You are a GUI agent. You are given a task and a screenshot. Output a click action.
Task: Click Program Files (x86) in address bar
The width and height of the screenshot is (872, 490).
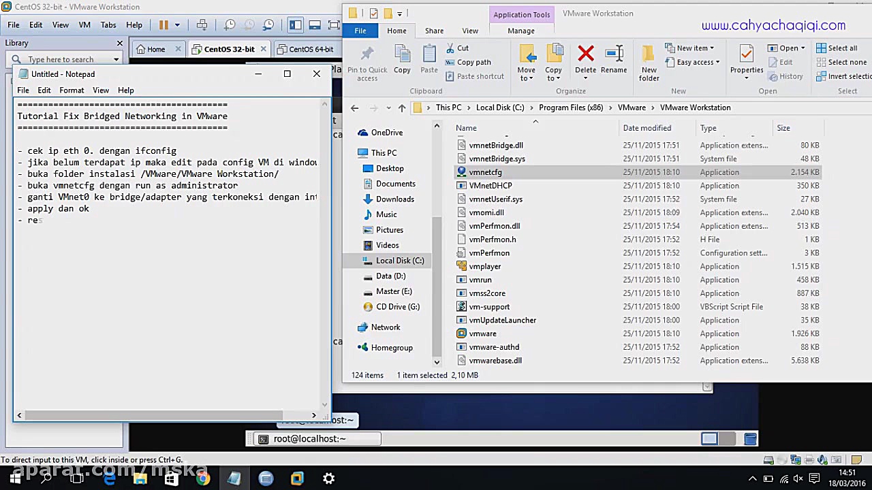(x=571, y=108)
